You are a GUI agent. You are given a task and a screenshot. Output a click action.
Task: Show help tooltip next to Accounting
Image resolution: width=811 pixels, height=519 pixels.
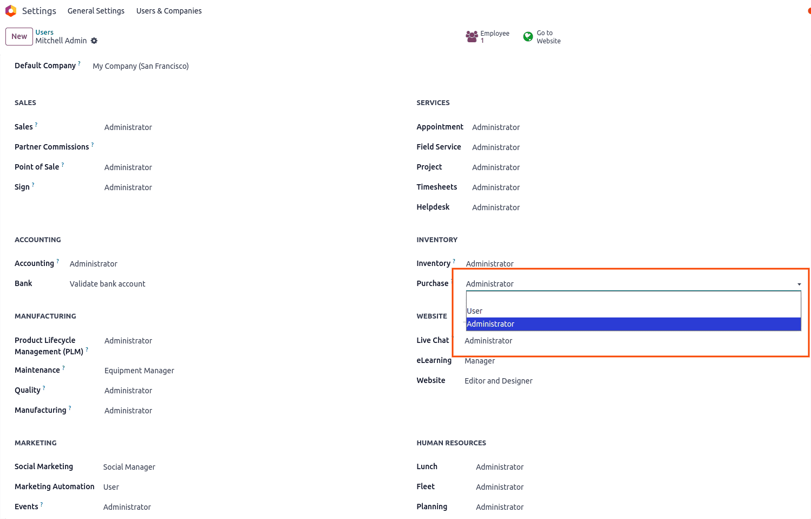(x=58, y=261)
